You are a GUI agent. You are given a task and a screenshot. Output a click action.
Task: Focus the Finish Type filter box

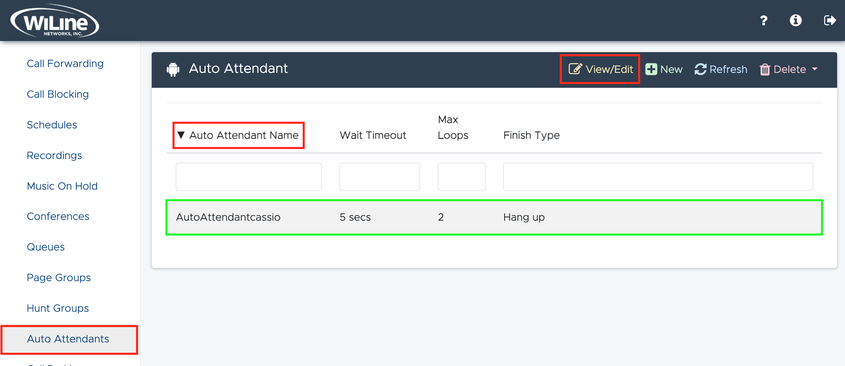[x=658, y=177]
